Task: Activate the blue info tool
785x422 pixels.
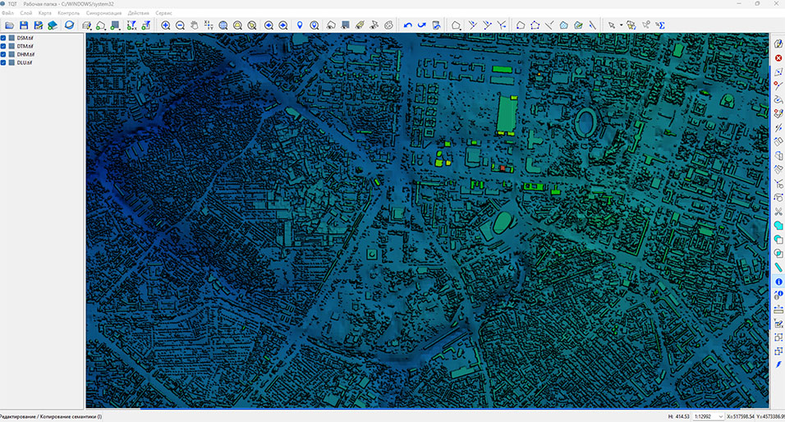Action: (778, 282)
